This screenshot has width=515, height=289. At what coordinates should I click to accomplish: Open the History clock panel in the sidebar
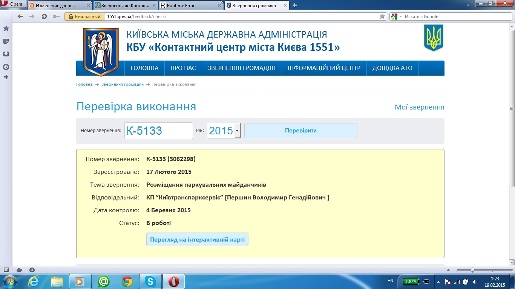tap(6, 67)
